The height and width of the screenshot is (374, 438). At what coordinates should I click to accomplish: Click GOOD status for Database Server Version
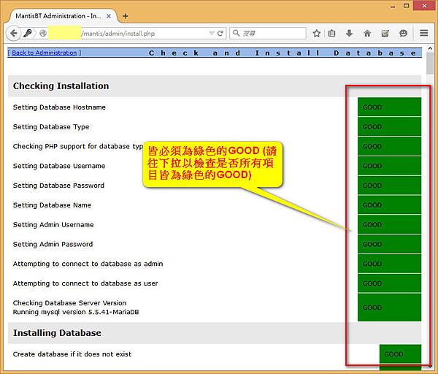pos(389,308)
